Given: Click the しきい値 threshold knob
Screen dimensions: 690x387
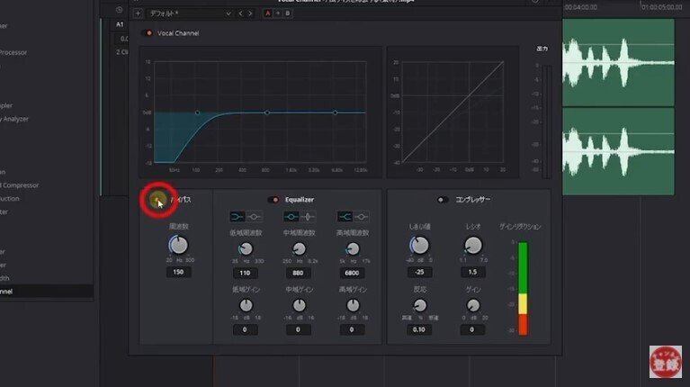Looking at the screenshot, I should click(419, 245).
